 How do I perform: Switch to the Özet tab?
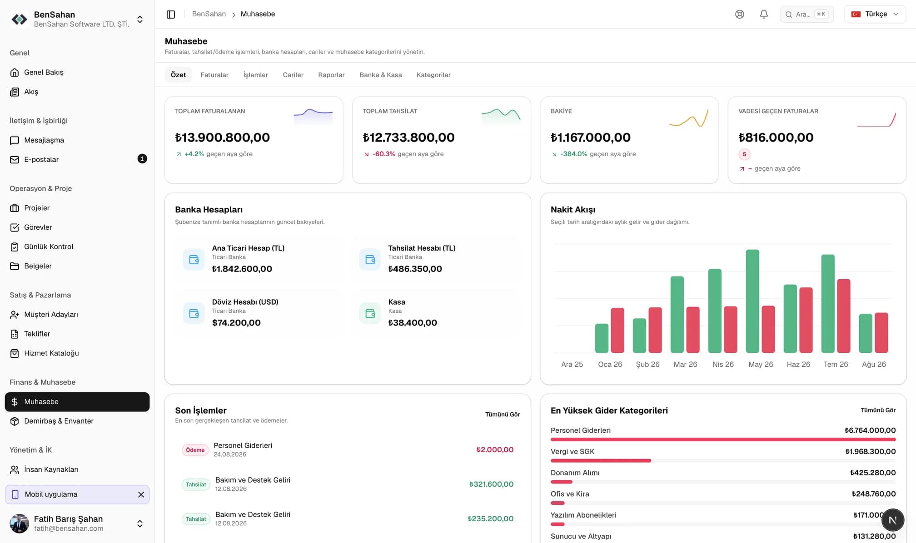point(178,75)
